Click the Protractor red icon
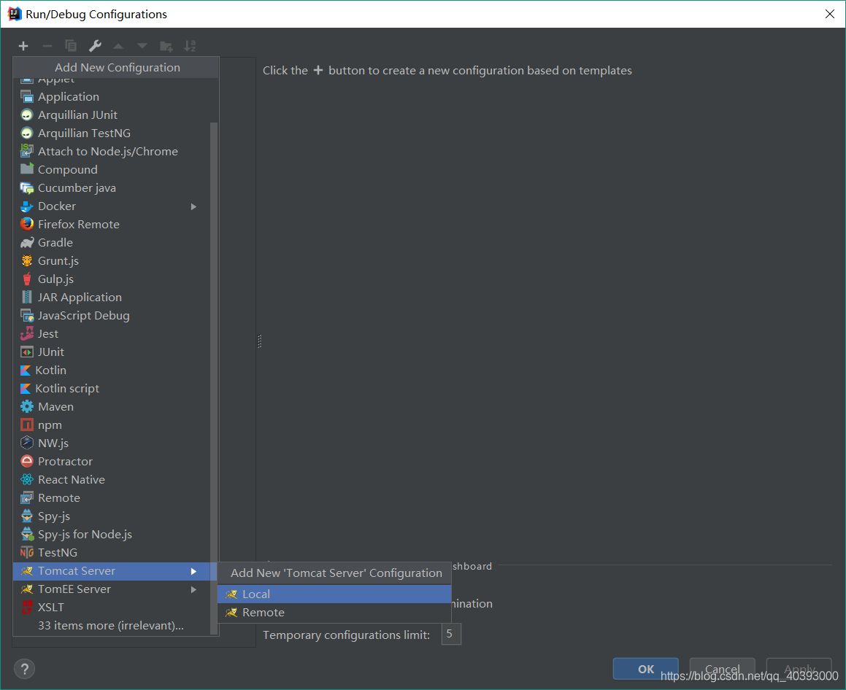 (27, 462)
